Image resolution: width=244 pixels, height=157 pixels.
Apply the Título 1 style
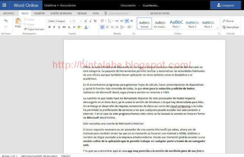click(x=176, y=24)
